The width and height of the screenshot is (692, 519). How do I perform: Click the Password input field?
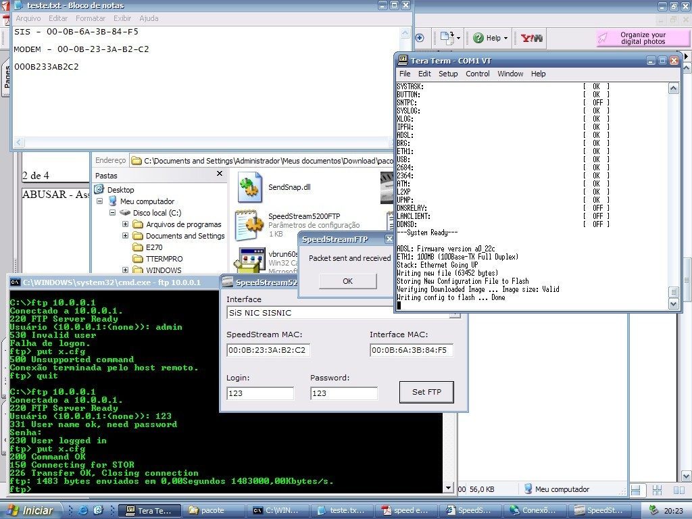pos(344,393)
